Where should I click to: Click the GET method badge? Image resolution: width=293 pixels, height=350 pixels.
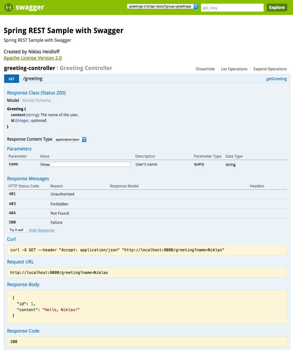[11, 79]
